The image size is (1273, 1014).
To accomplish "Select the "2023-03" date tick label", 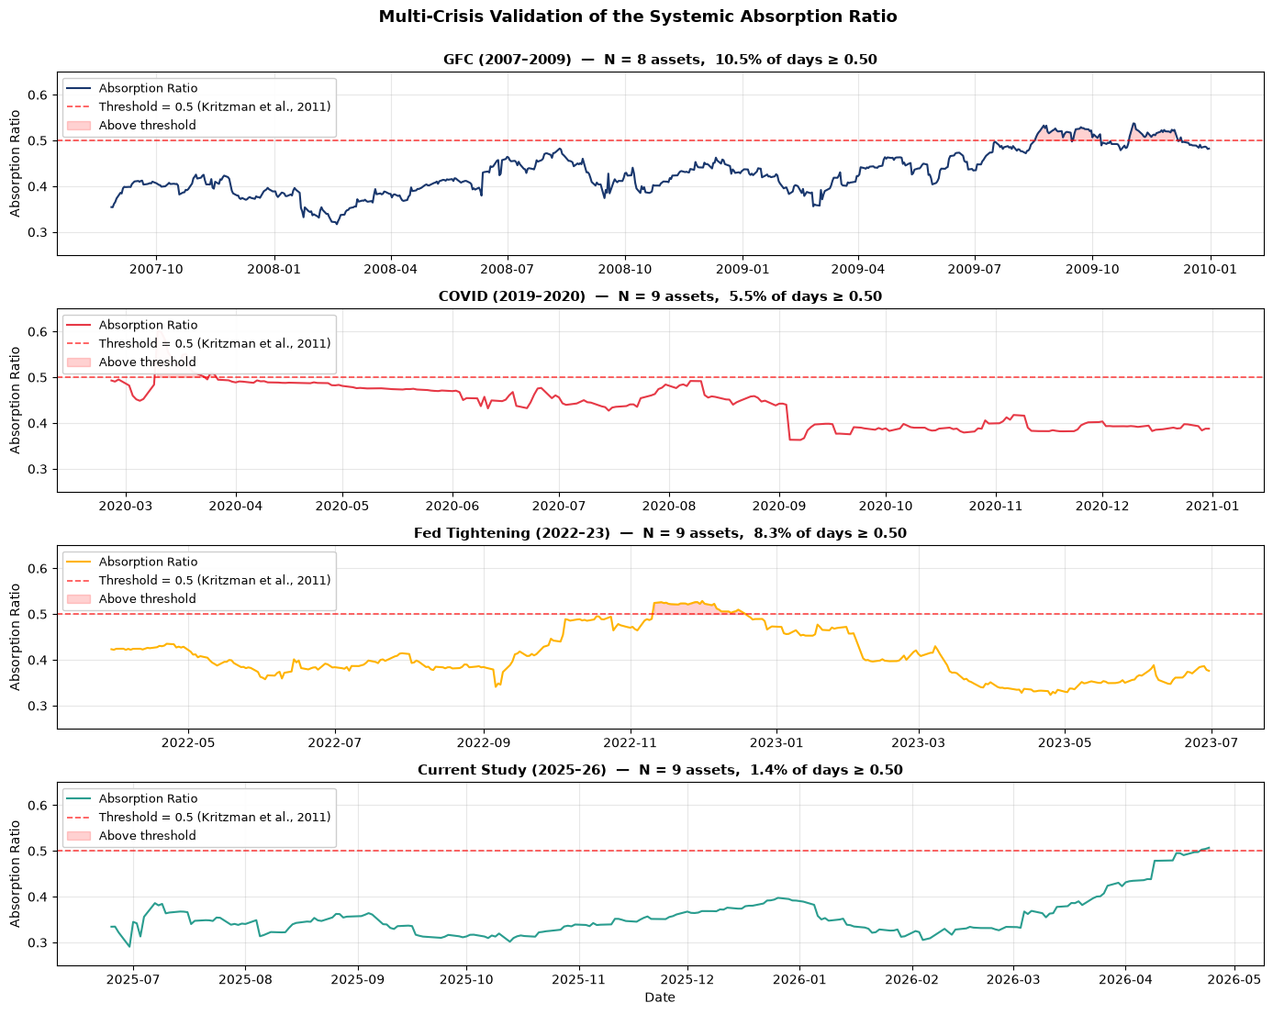I will coord(919,741).
